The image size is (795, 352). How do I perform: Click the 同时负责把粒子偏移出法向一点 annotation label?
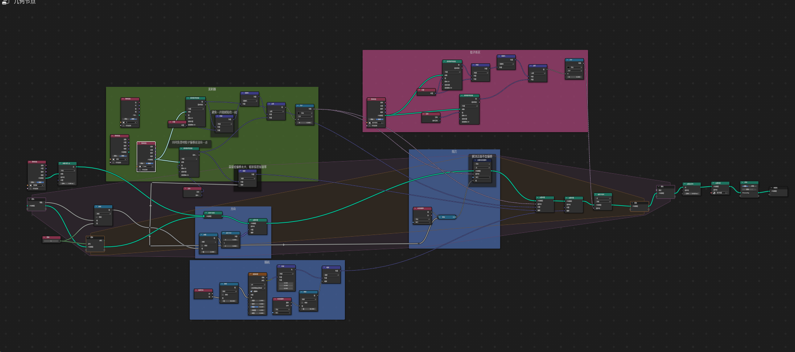coord(189,143)
